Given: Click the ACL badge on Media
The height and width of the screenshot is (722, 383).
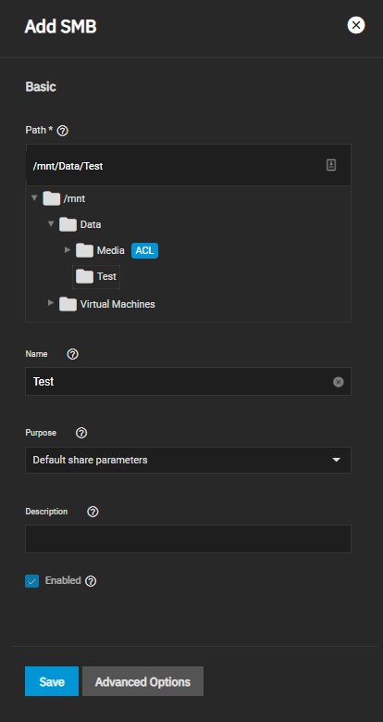Looking at the screenshot, I should tap(145, 250).
